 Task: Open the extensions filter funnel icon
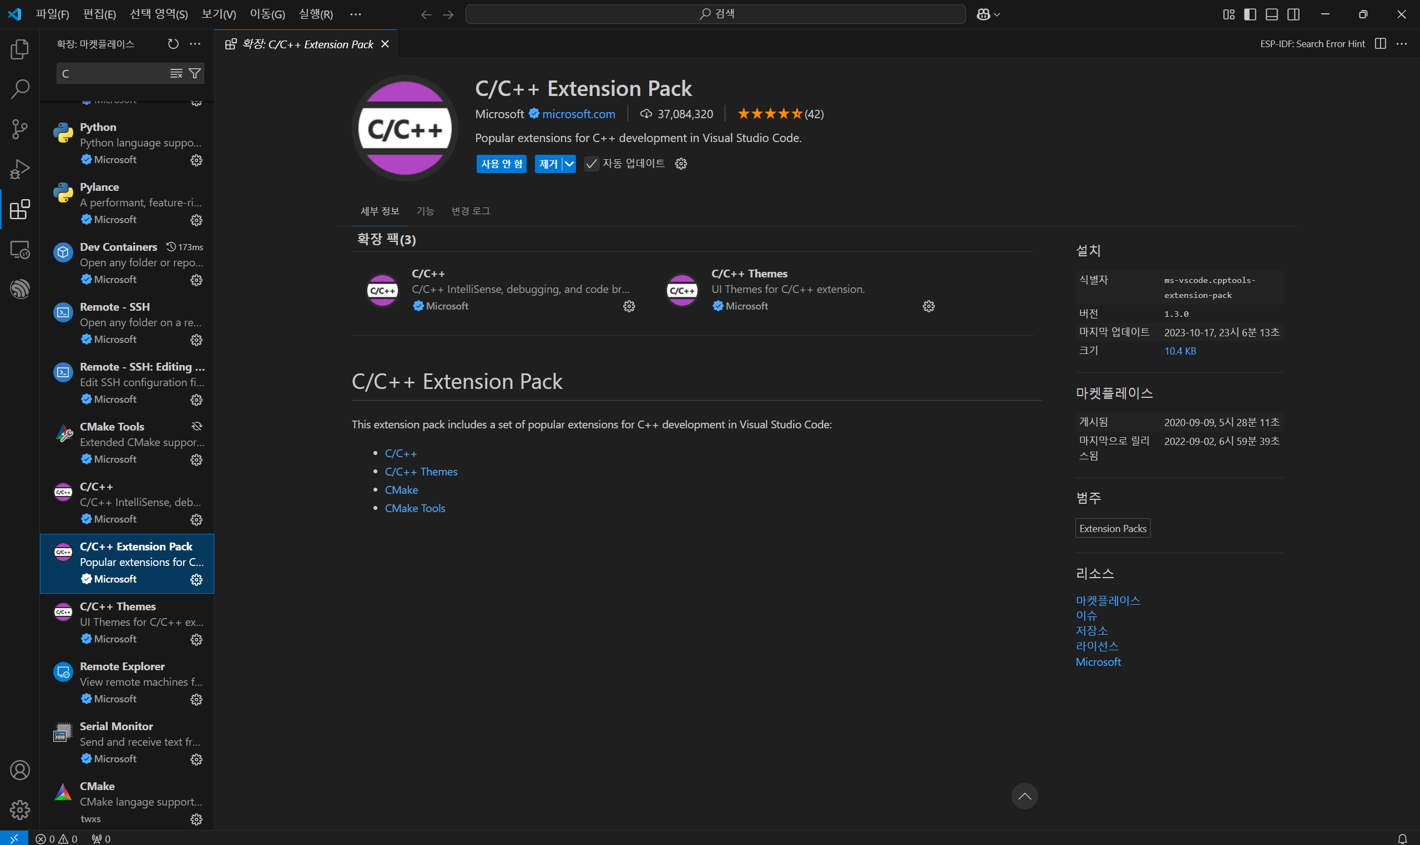195,73
